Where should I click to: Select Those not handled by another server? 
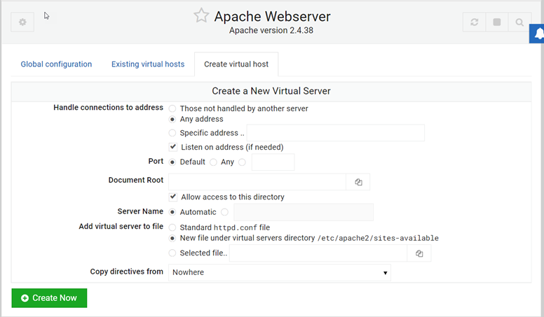172,108
